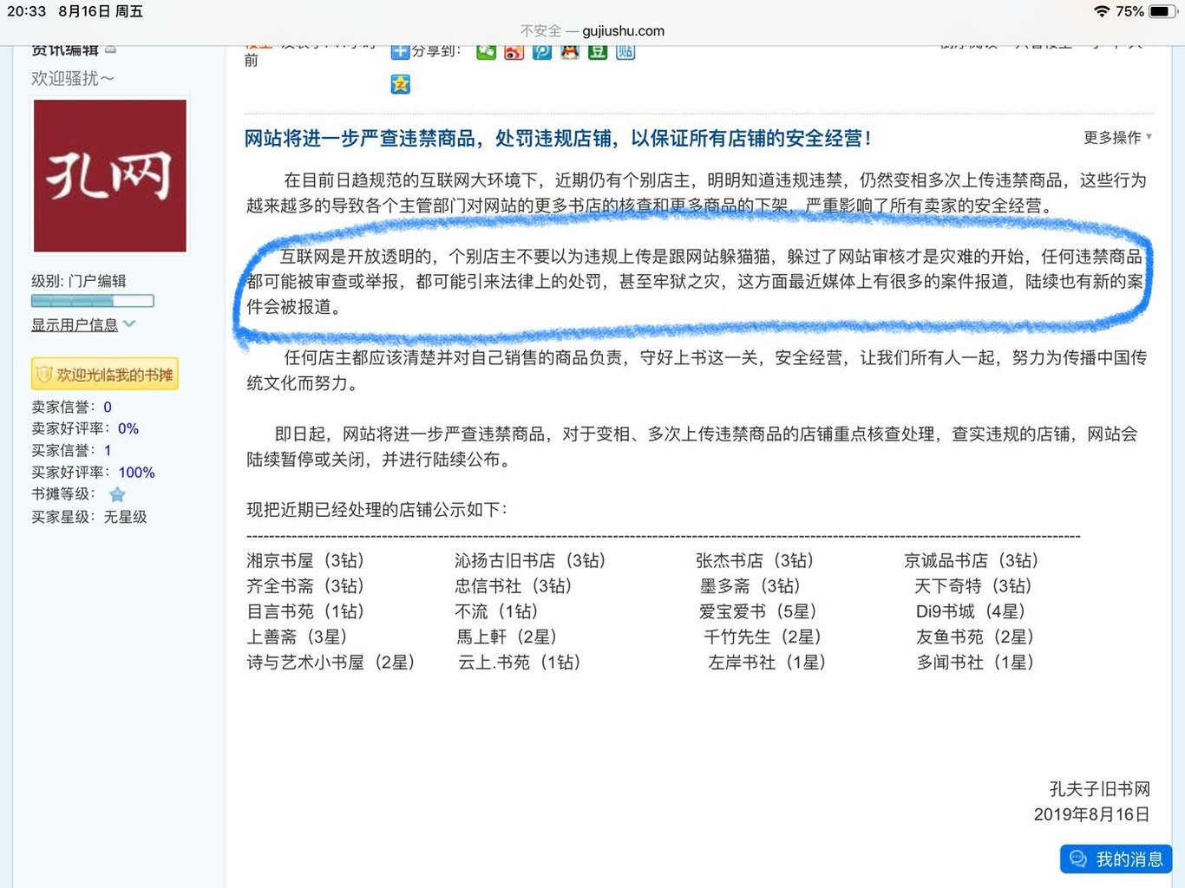Click the post date 2019年8月16日
The width and height of the screenshot is (1185, 888).
(1091, 814)
